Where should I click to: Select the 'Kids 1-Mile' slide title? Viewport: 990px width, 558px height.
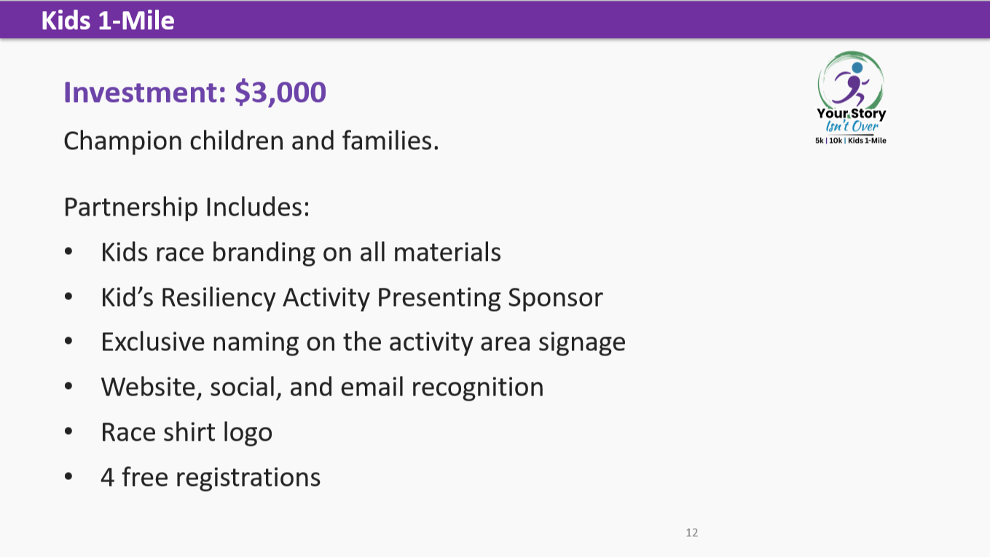pos(108,20)
